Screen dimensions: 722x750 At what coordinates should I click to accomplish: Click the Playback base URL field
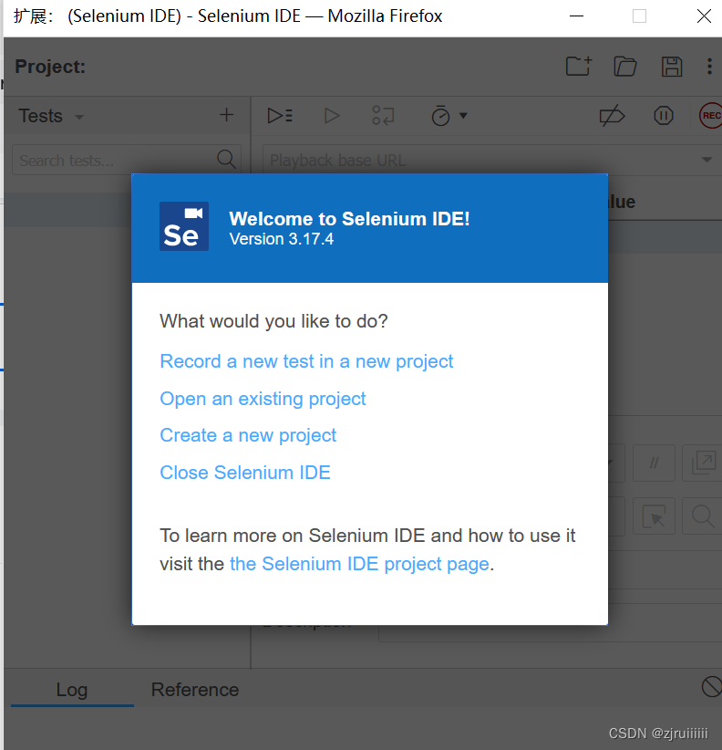click(492, 160)
